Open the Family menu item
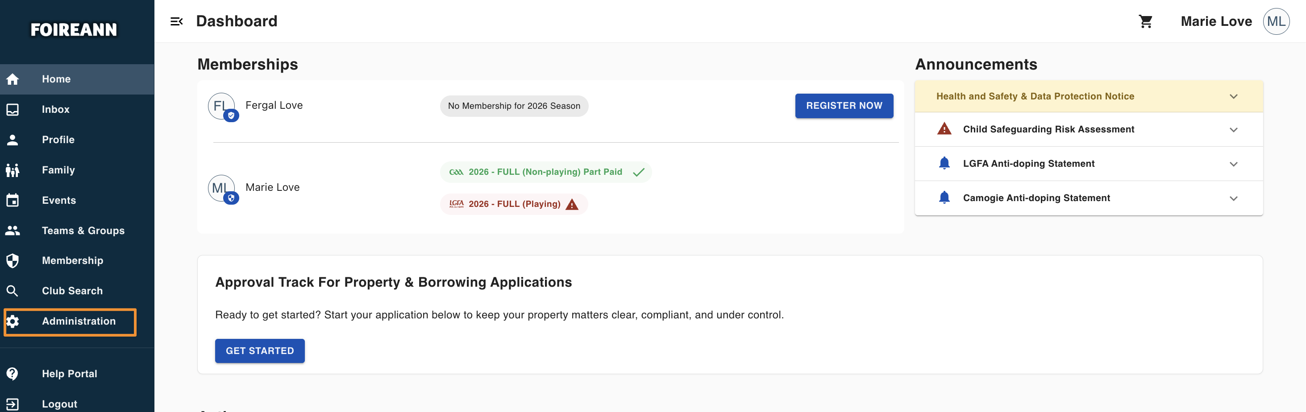This screenshot has width=1306, height=412. click(77, 170)
